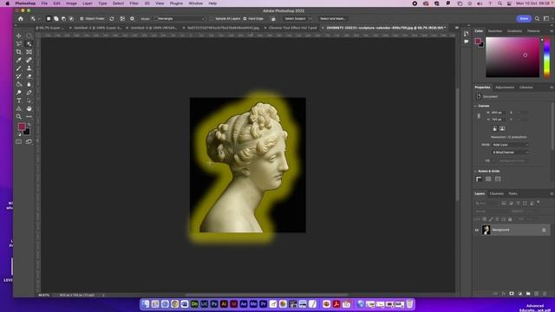Select the Path Selection tool
Viewport: 555px width, 312px height.
click(x=29, y=101)
